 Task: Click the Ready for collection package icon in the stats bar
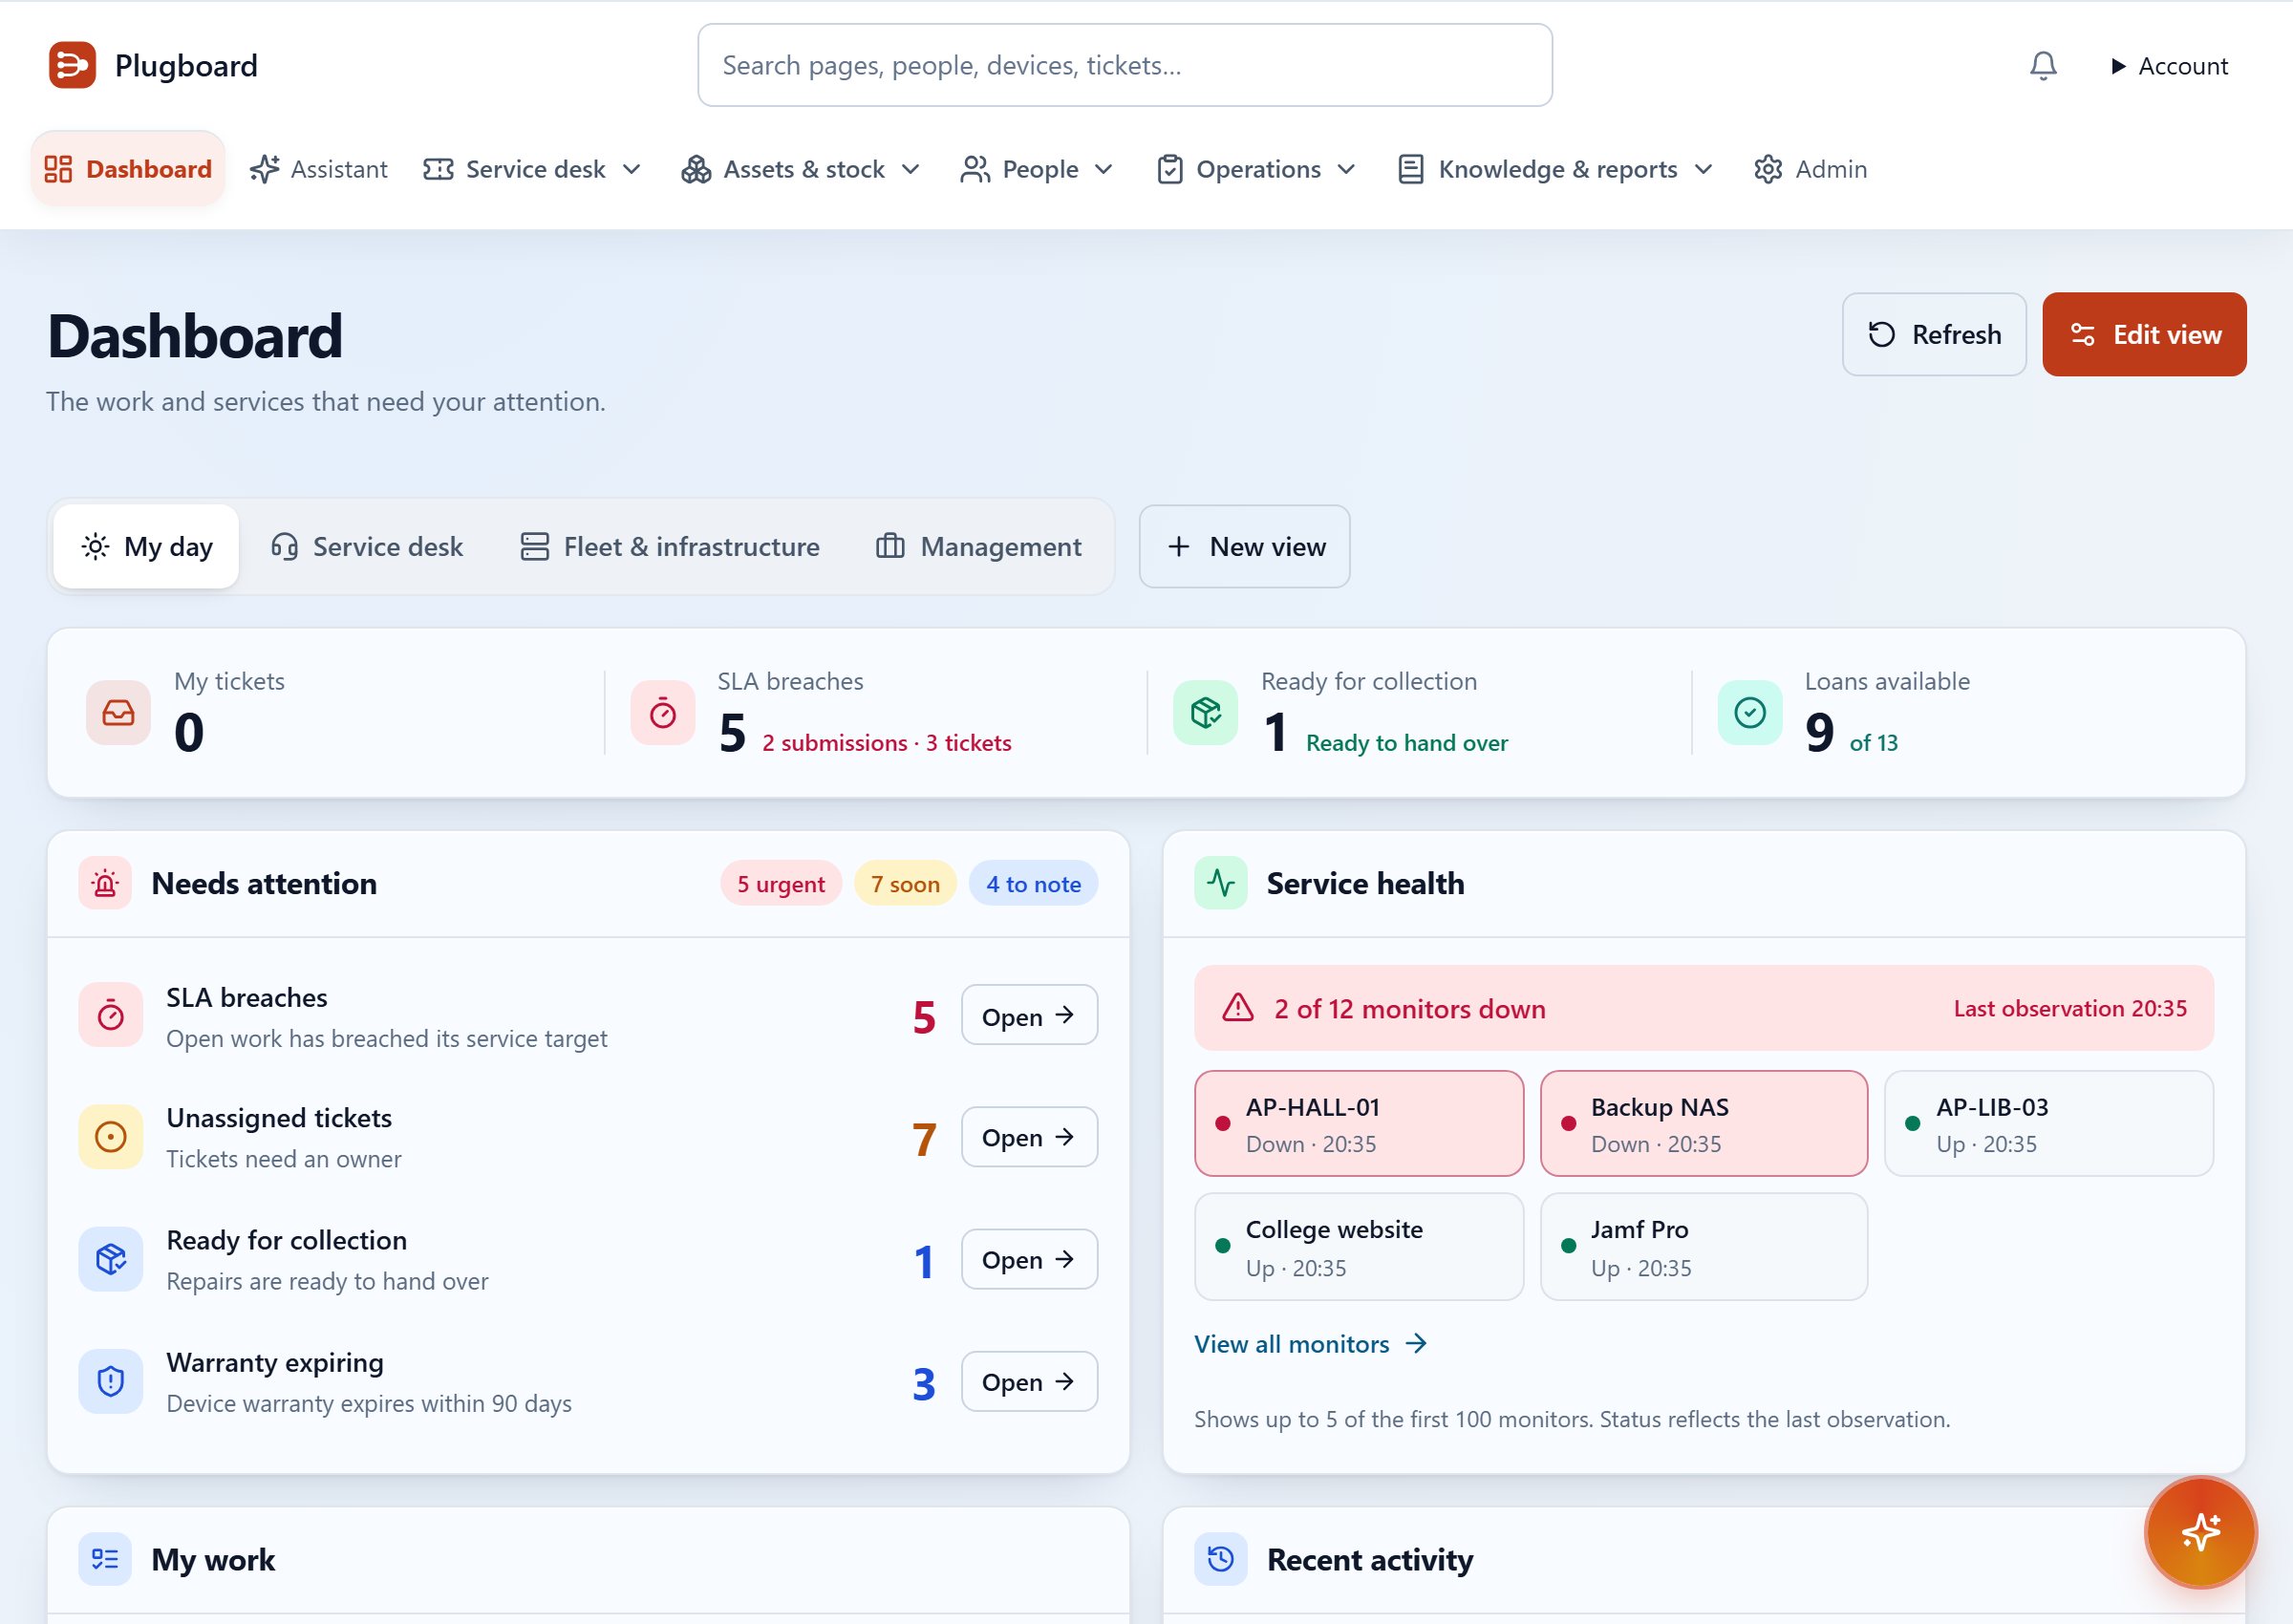point(1206,713)
